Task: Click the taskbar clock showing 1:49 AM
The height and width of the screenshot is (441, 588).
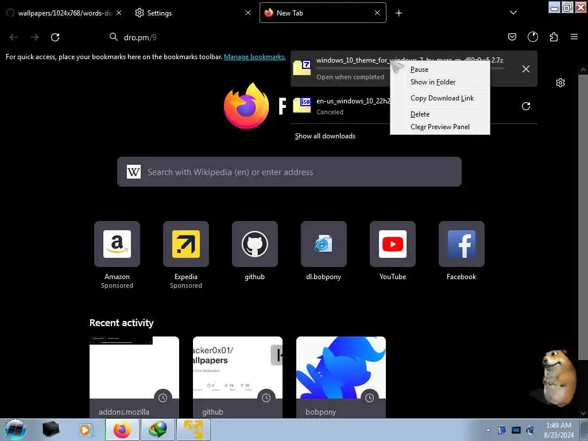Action: click(x=559, y=430)
